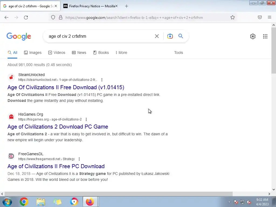
Task: Click the freegamesdl.net URL breadcrumb
Action: tap(46, 159)
